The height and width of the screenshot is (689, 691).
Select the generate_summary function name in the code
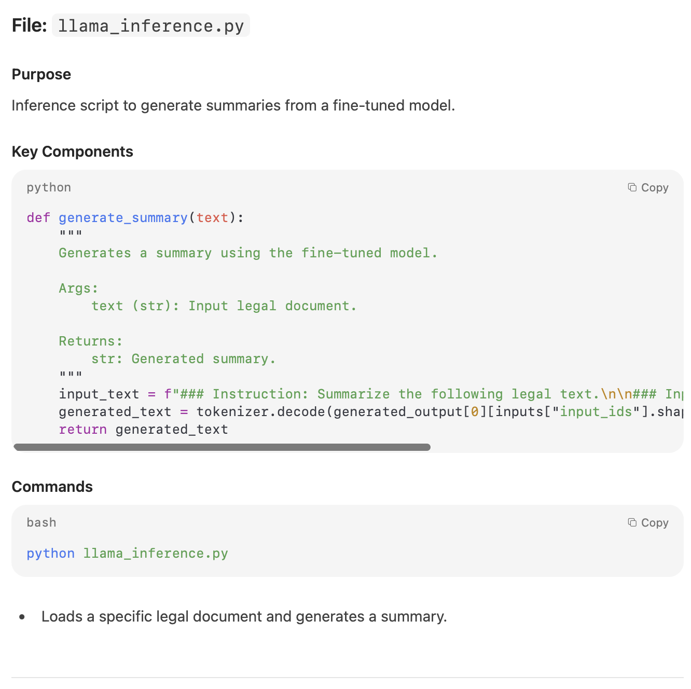tap(123, 217)
